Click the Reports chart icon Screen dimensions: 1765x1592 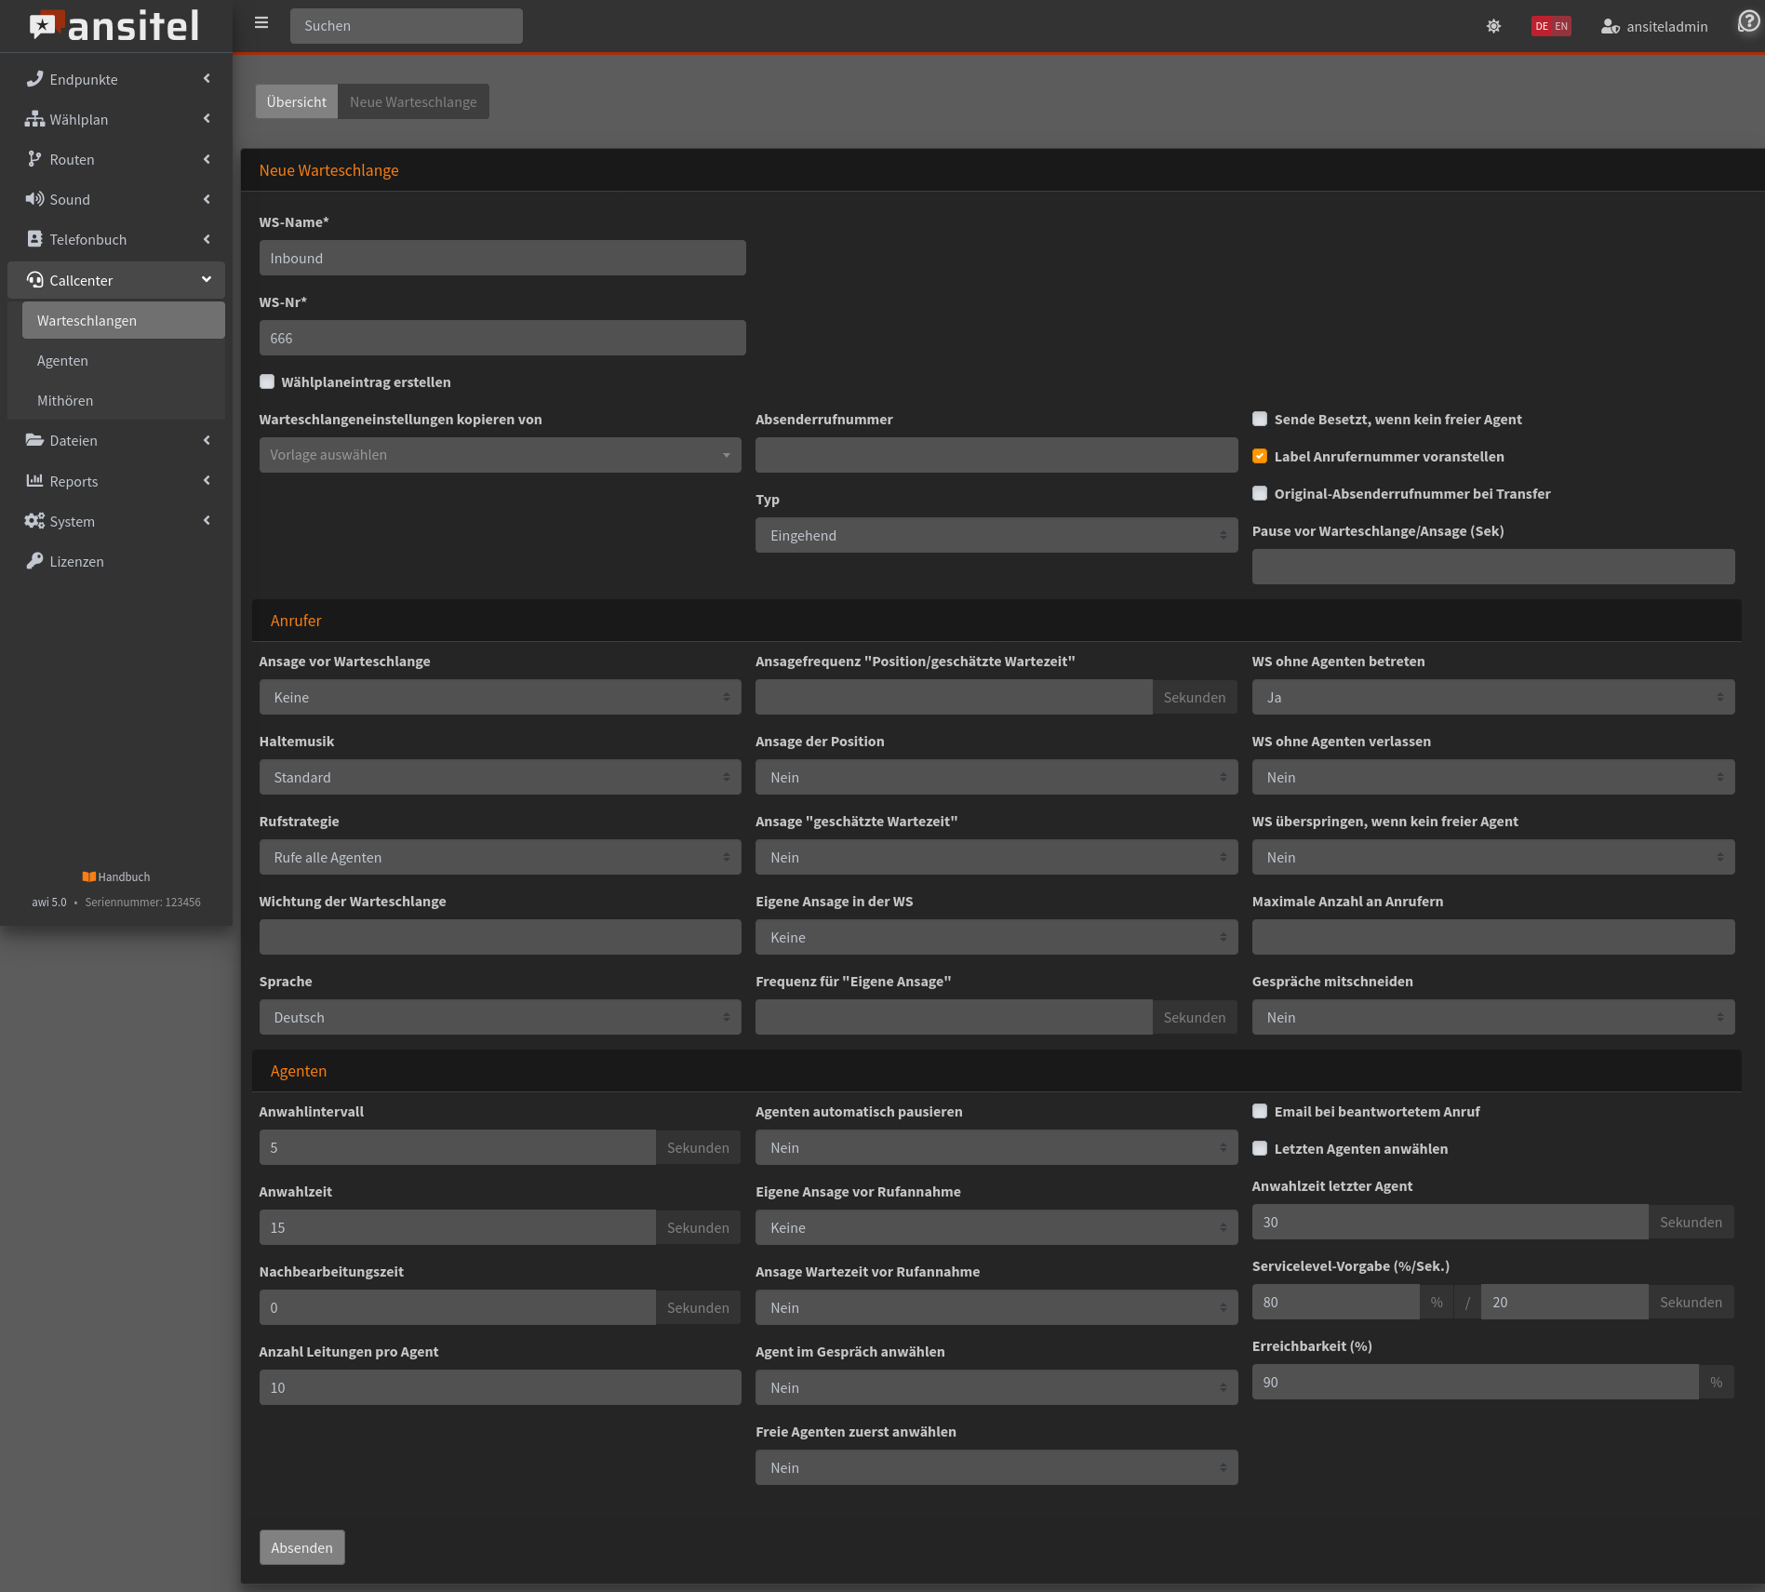click(x=34, y=481)
